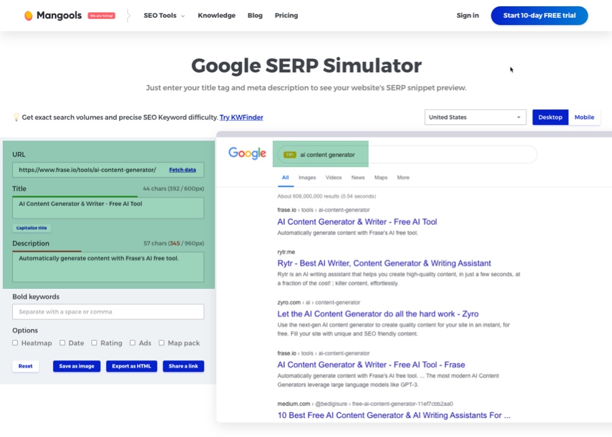612x437 pixels.
Task: Open 'AI Content Generator & Writer - Free AI Tool' result
Action: pos(357,222)
